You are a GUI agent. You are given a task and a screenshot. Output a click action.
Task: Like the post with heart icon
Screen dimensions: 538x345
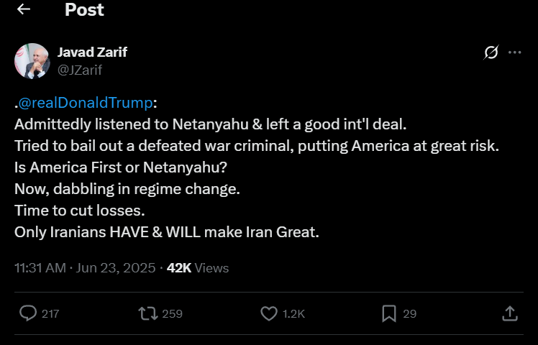269,313
